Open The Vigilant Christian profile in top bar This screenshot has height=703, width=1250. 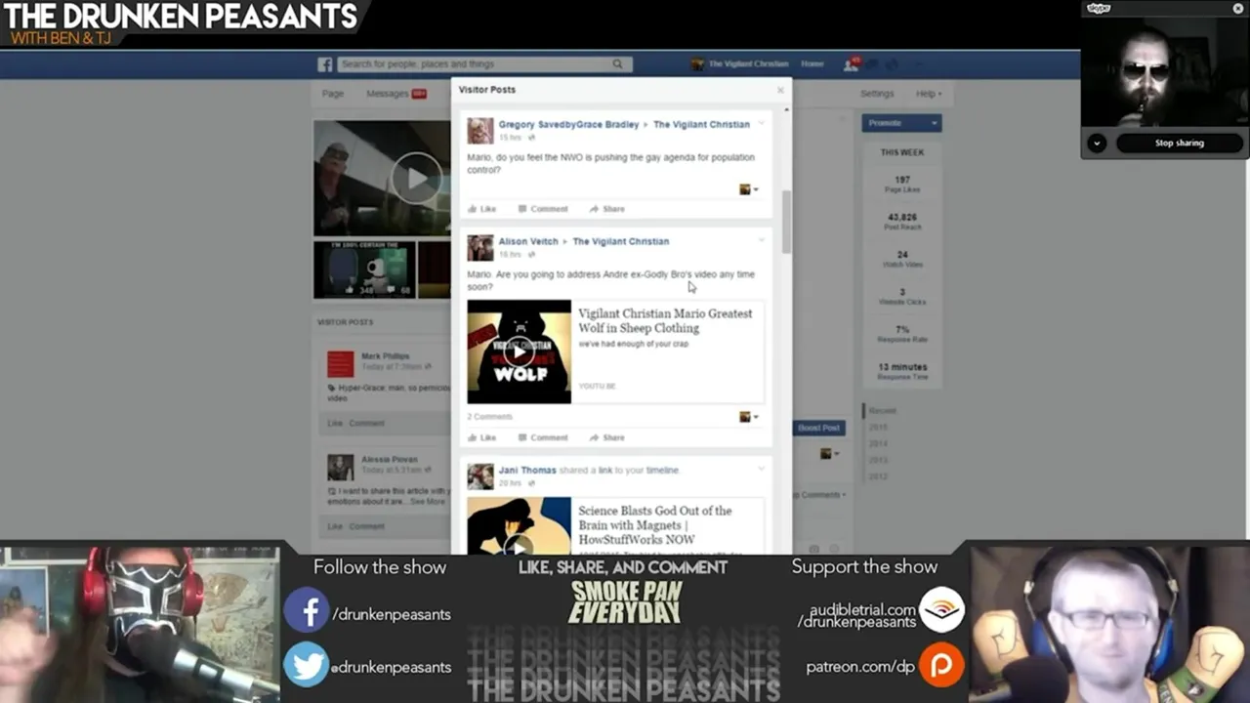tap(739, 64)
